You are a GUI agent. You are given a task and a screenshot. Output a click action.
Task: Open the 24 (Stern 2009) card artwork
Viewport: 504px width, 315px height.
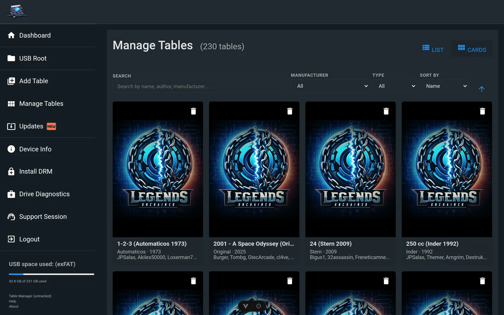click(x=351, y=169)
